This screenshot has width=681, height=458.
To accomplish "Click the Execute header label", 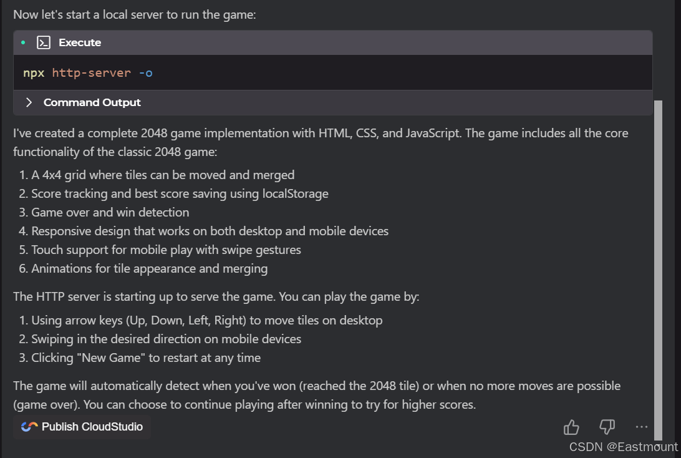I will click(80, 42).
